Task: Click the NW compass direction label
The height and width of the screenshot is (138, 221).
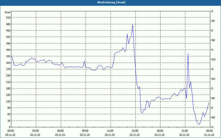Action: click(x=213, y=60)
